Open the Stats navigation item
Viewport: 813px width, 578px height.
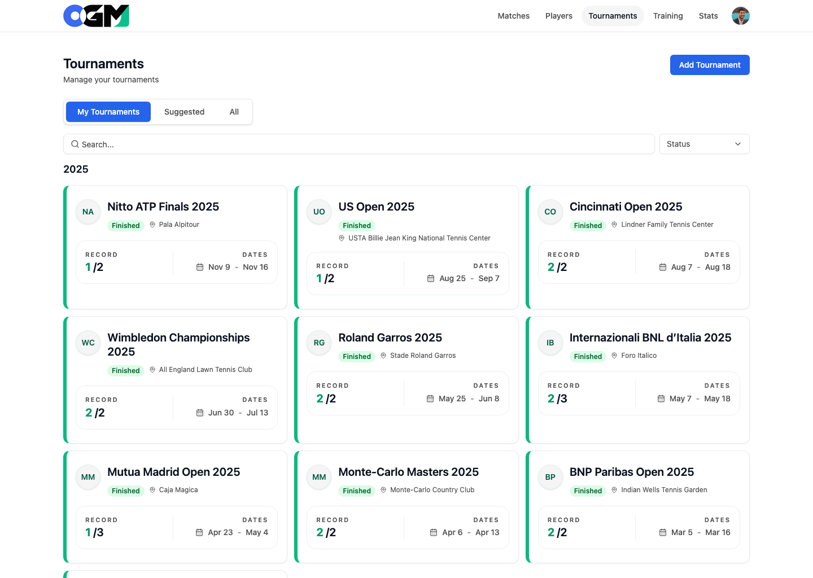pyautogui.click(x=708, y=16)
